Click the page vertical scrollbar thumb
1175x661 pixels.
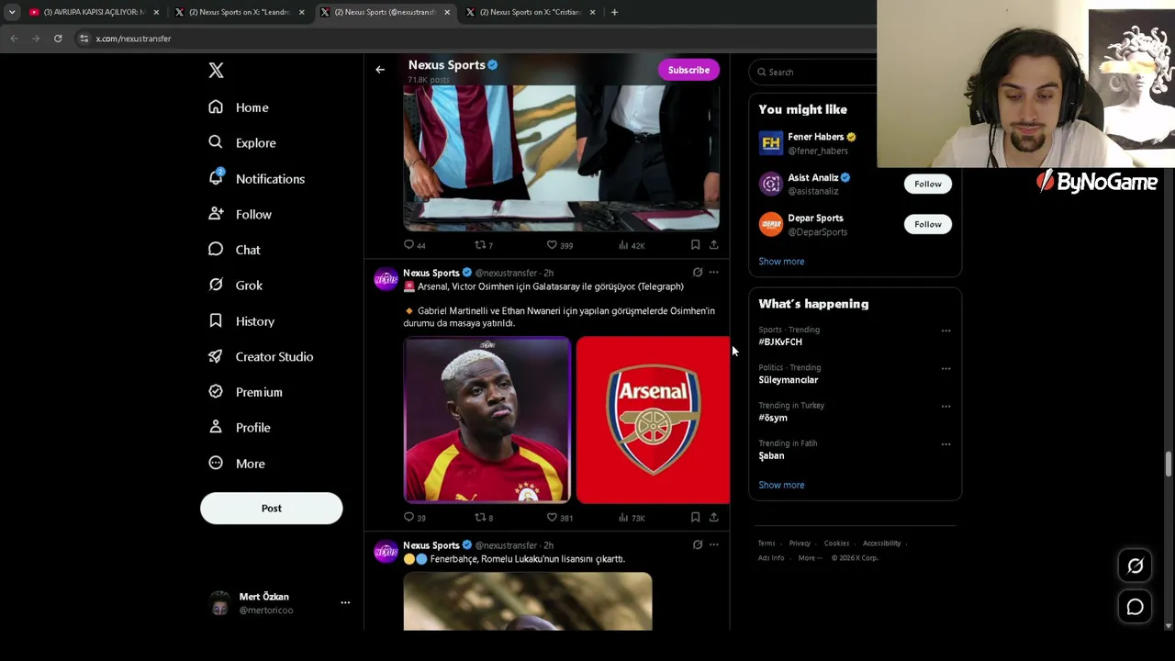[x=1169, y=464]
